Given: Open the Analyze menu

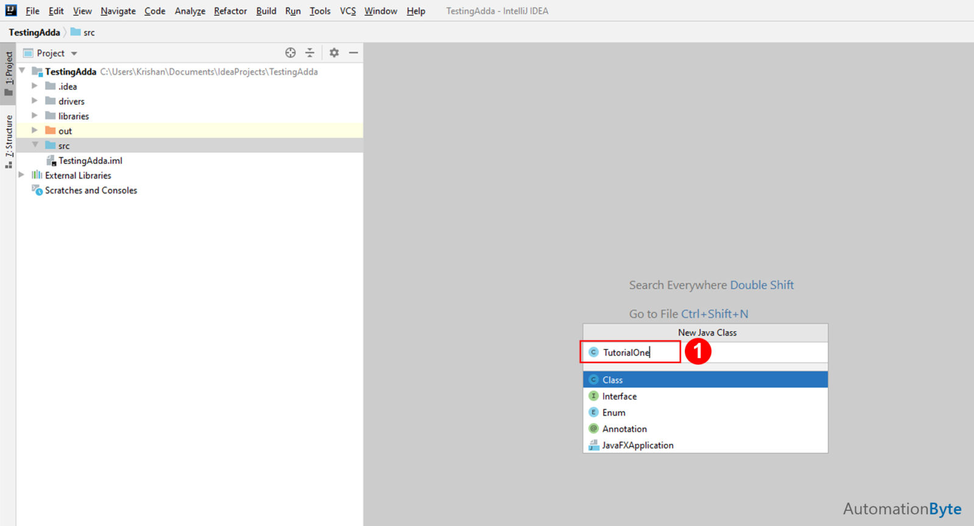Looking at the screenshot, I should coord(190,11).
